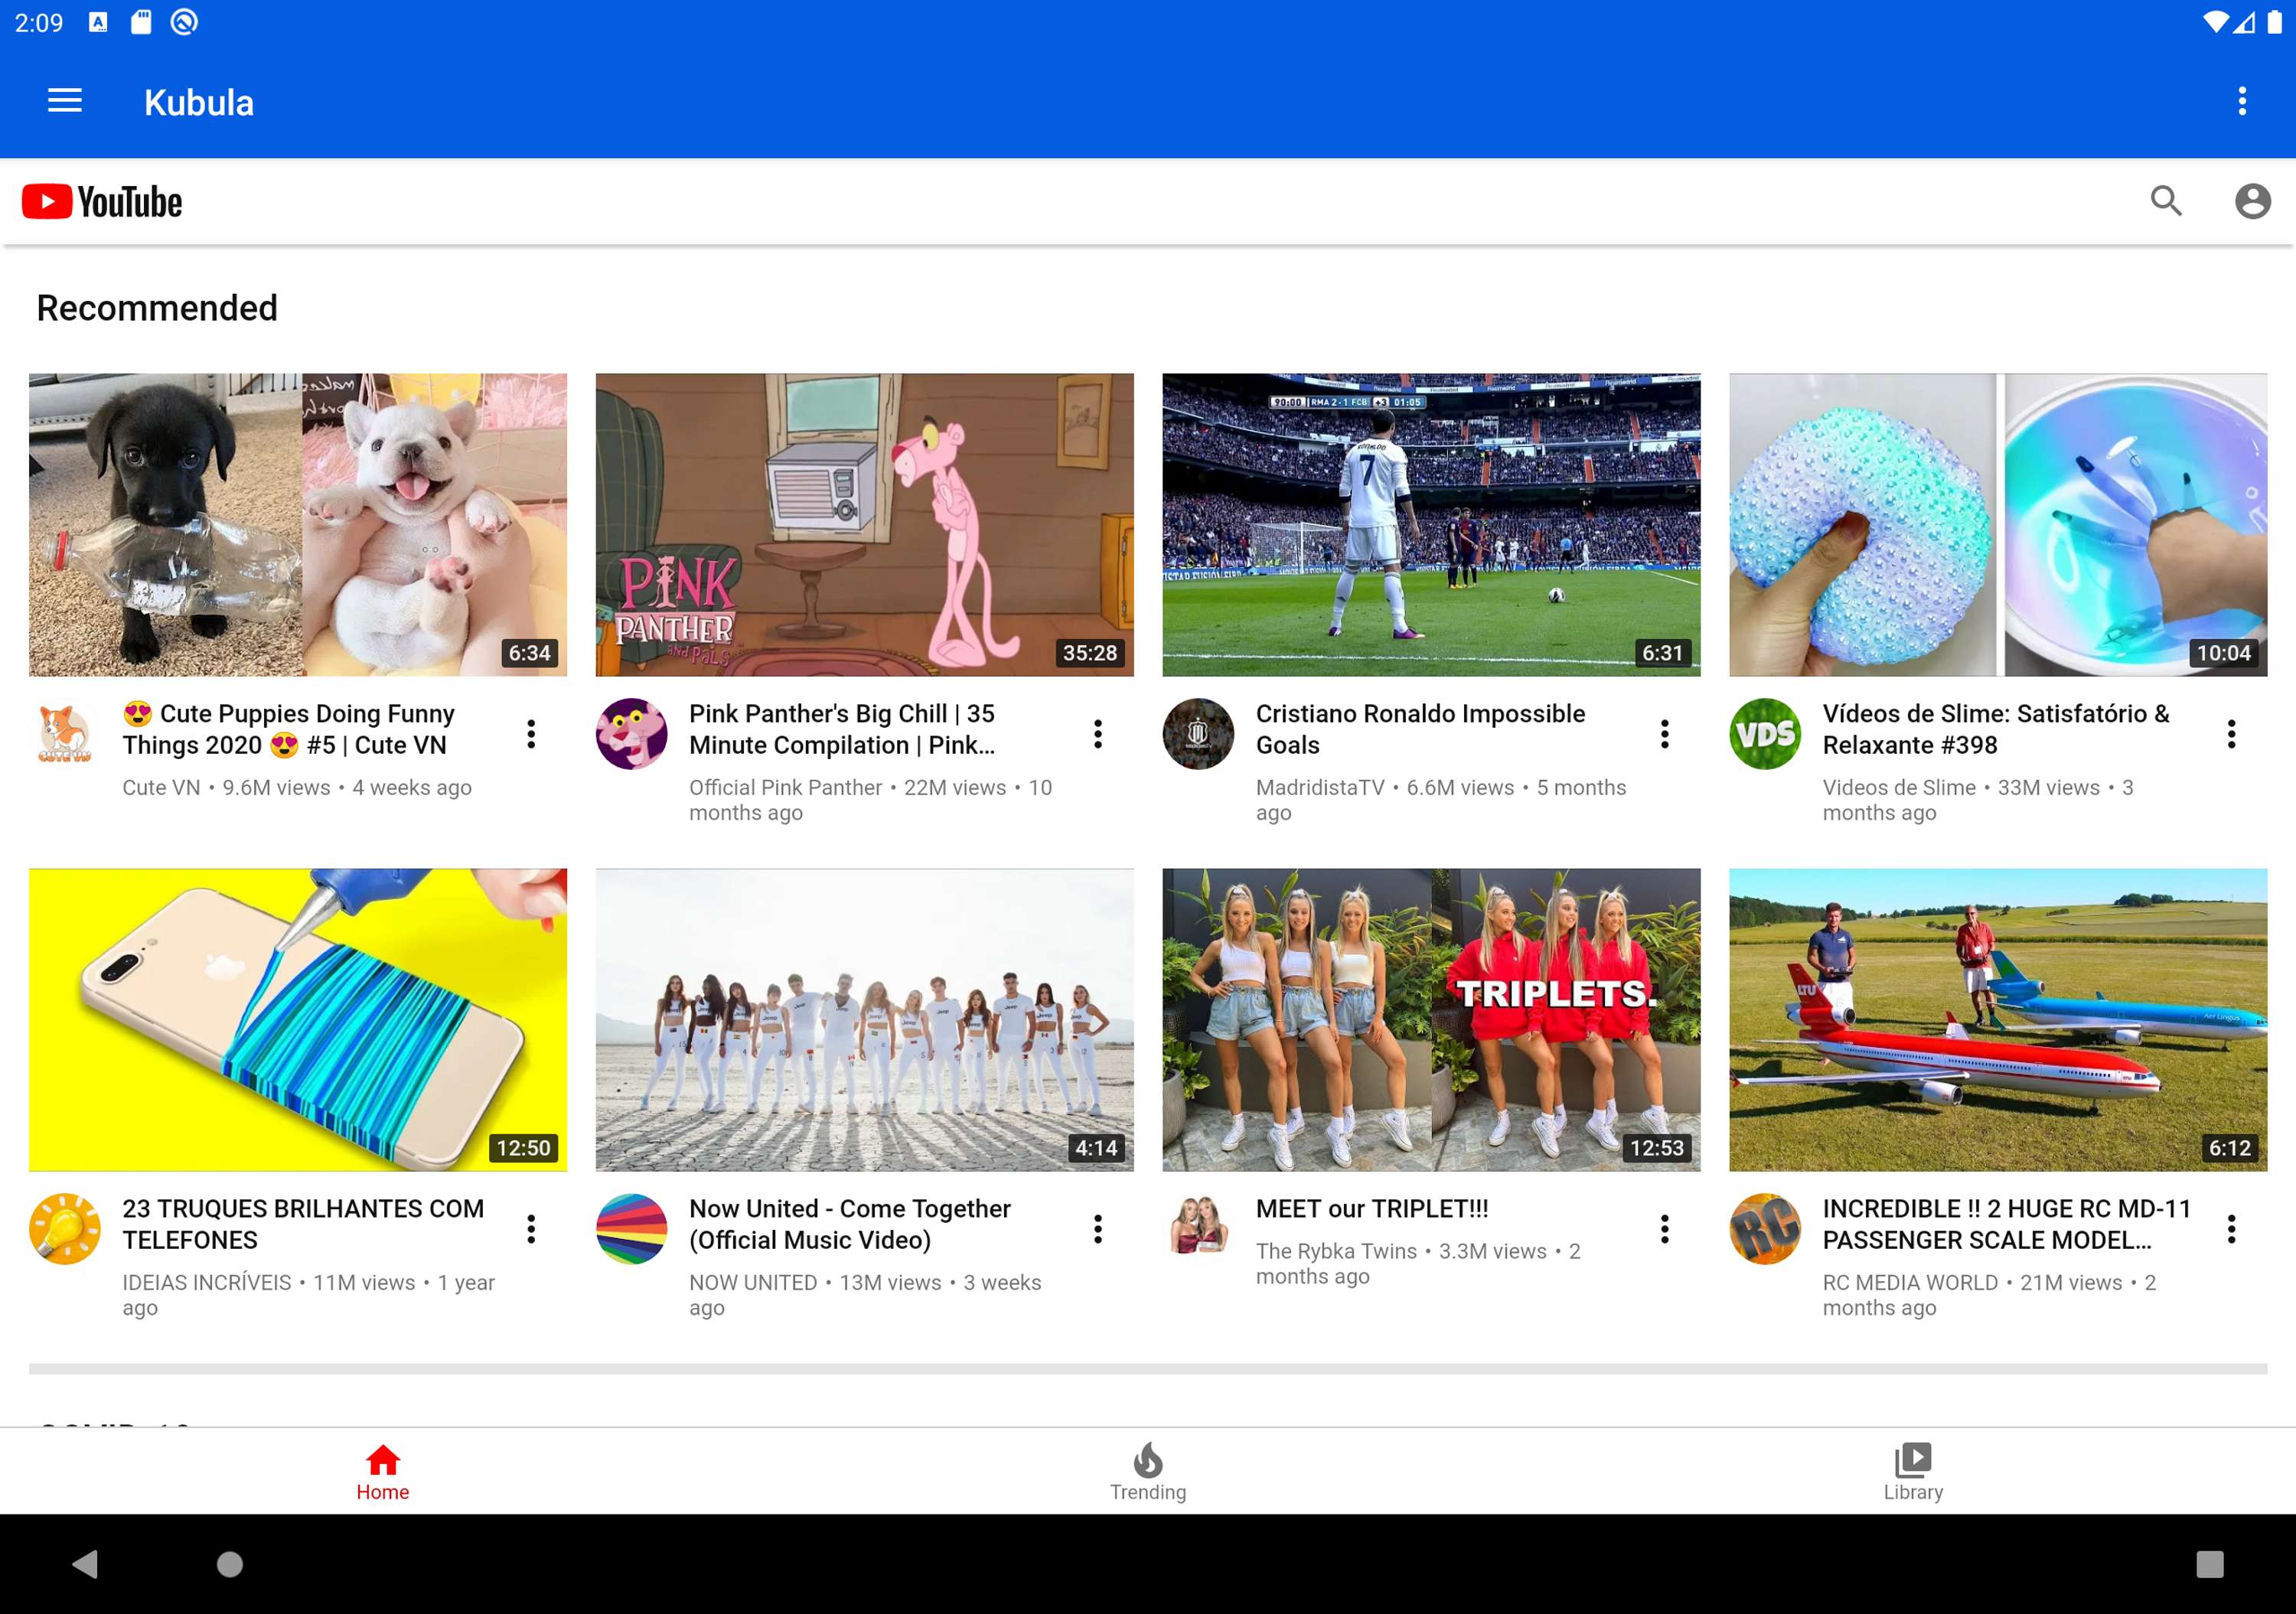This screenshot has width=2296, height=1614.
Task: Open options for 23 TRUQUES BRILHANTES video
Action: [531, 1229]
